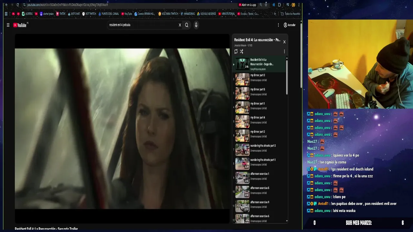Open BOT TWITCH bookmark
This screenshot has width=413, height=232.
click(89, 14)
